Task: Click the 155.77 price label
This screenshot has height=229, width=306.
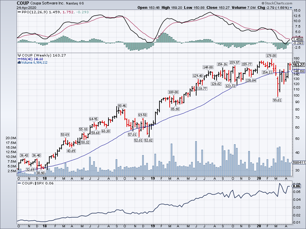Action: [x=247, y=64]
